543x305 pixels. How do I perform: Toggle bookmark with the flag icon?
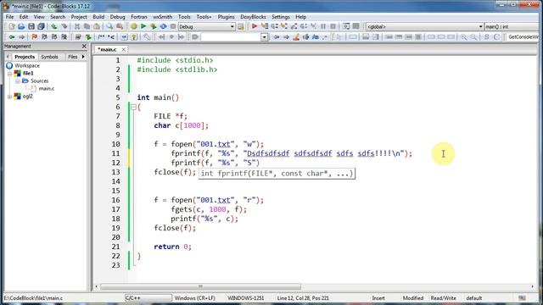34,37
